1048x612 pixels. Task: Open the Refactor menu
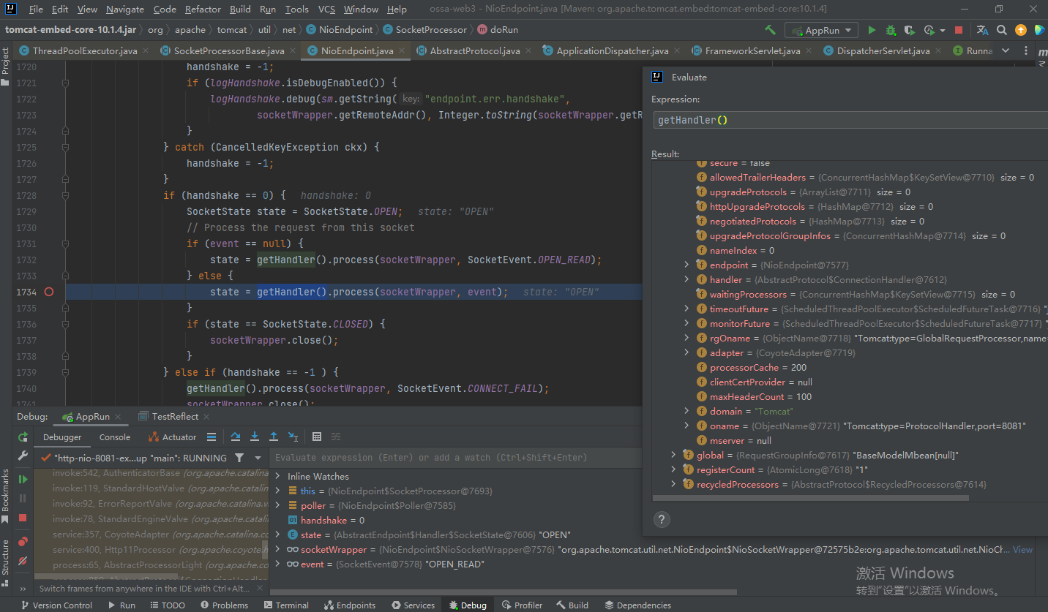coord(203,10)
